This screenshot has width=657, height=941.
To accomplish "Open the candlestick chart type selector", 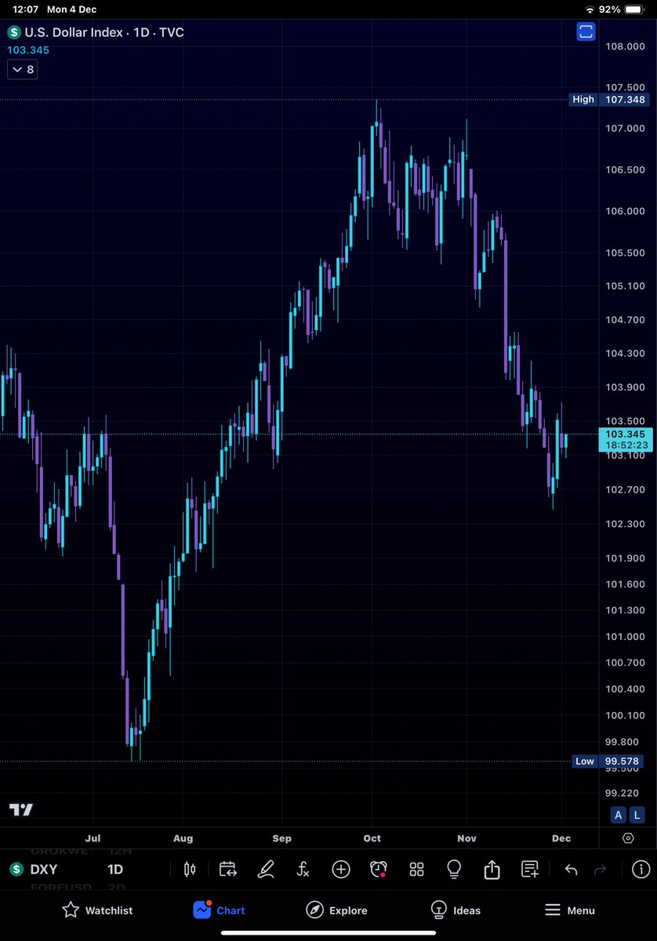I will 189,869.
